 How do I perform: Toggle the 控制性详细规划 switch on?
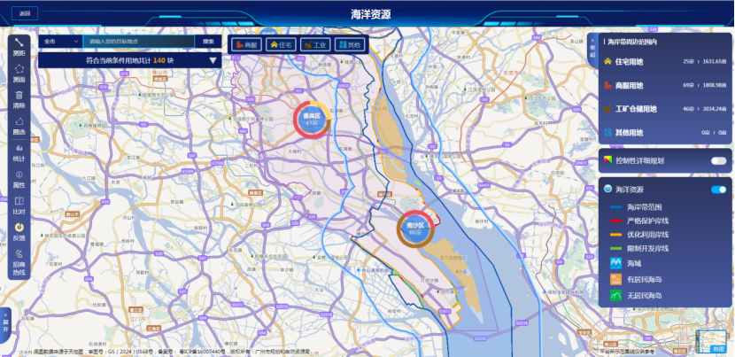point(718,160)
